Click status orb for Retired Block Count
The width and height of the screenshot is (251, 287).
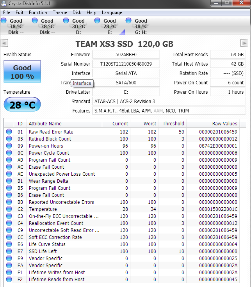click(9, 139)
